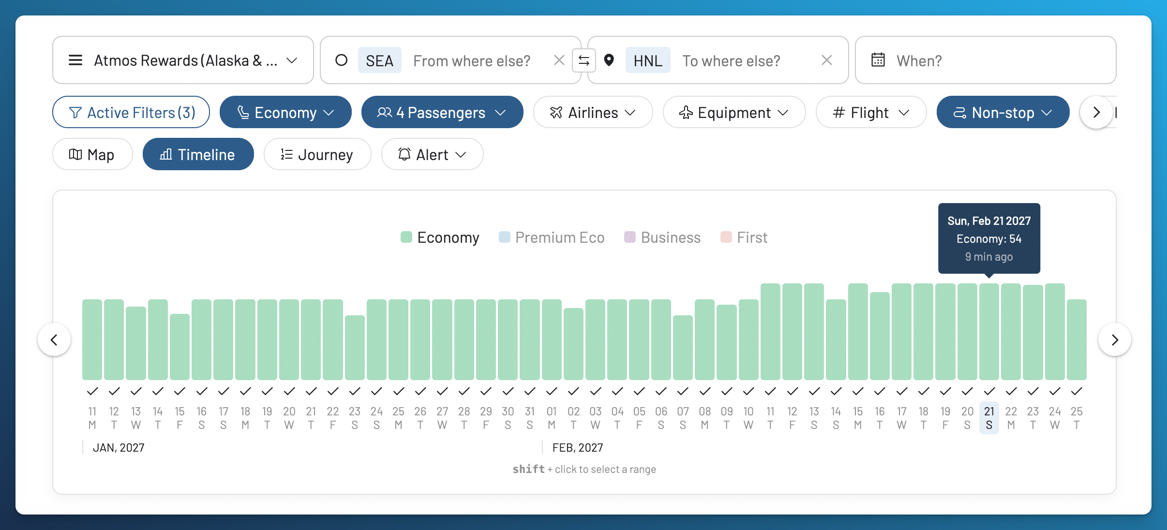The image size is (1167, 530).
Task: Select the Sun Feb 21 bar
Action: click(x=989, y=332)
